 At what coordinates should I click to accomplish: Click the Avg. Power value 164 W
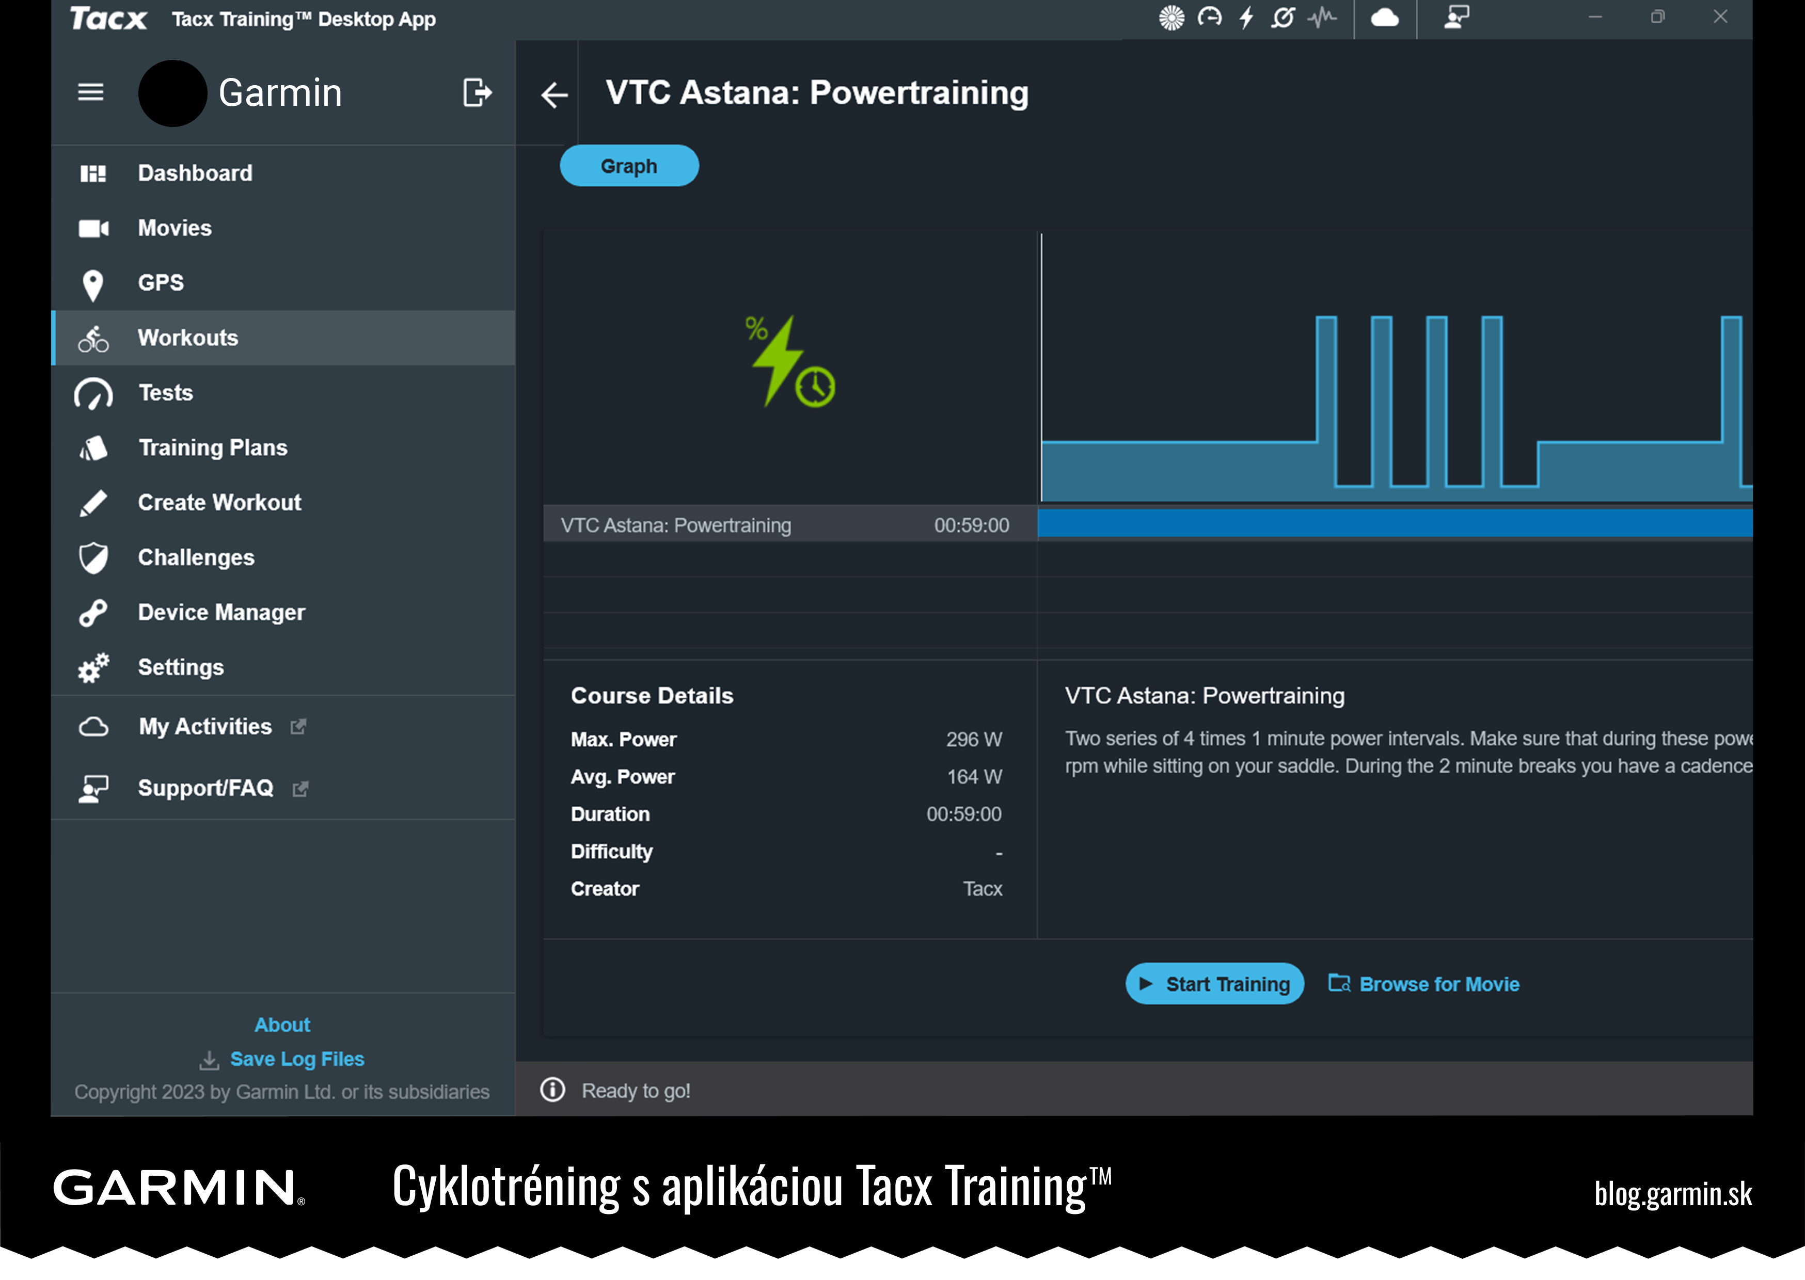(x=974, y=776)
